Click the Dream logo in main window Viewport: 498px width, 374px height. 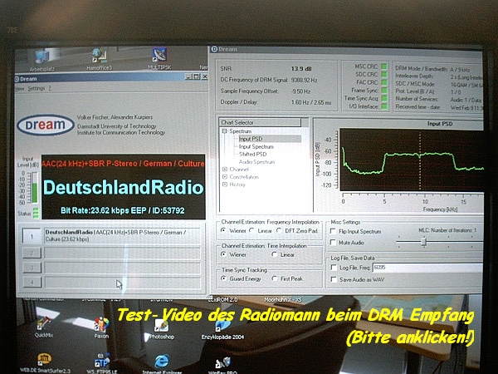46,125
